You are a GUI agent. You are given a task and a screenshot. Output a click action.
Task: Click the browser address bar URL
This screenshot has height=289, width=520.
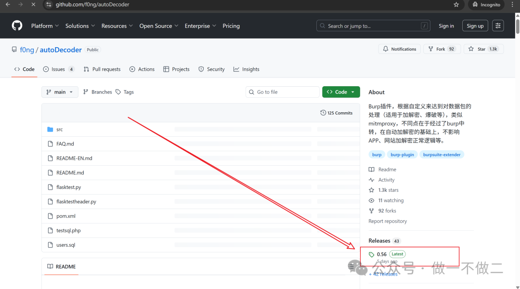click(92, 5)
